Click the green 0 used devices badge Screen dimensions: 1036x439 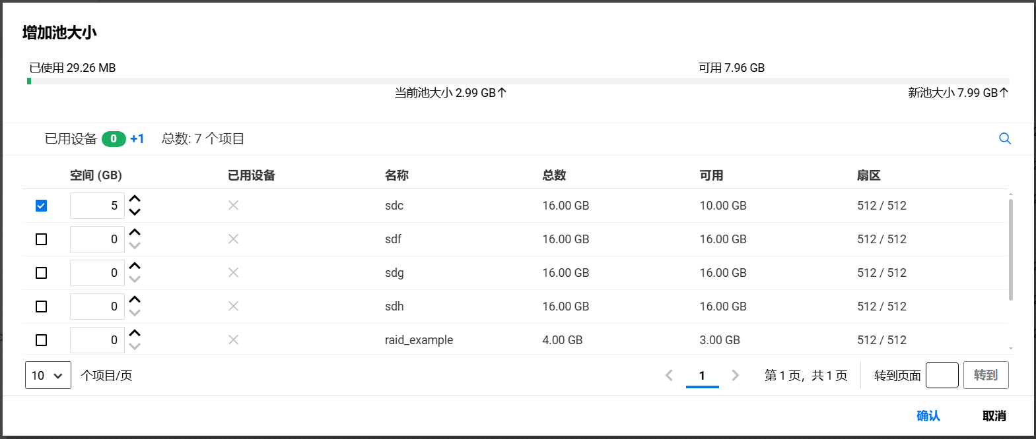[114, 138]
